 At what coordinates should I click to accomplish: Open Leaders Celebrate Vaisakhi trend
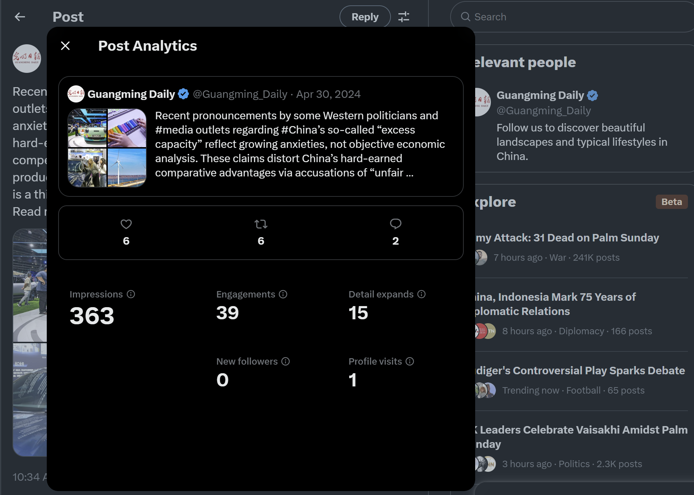pyautogui.click(x=582, y=437)
